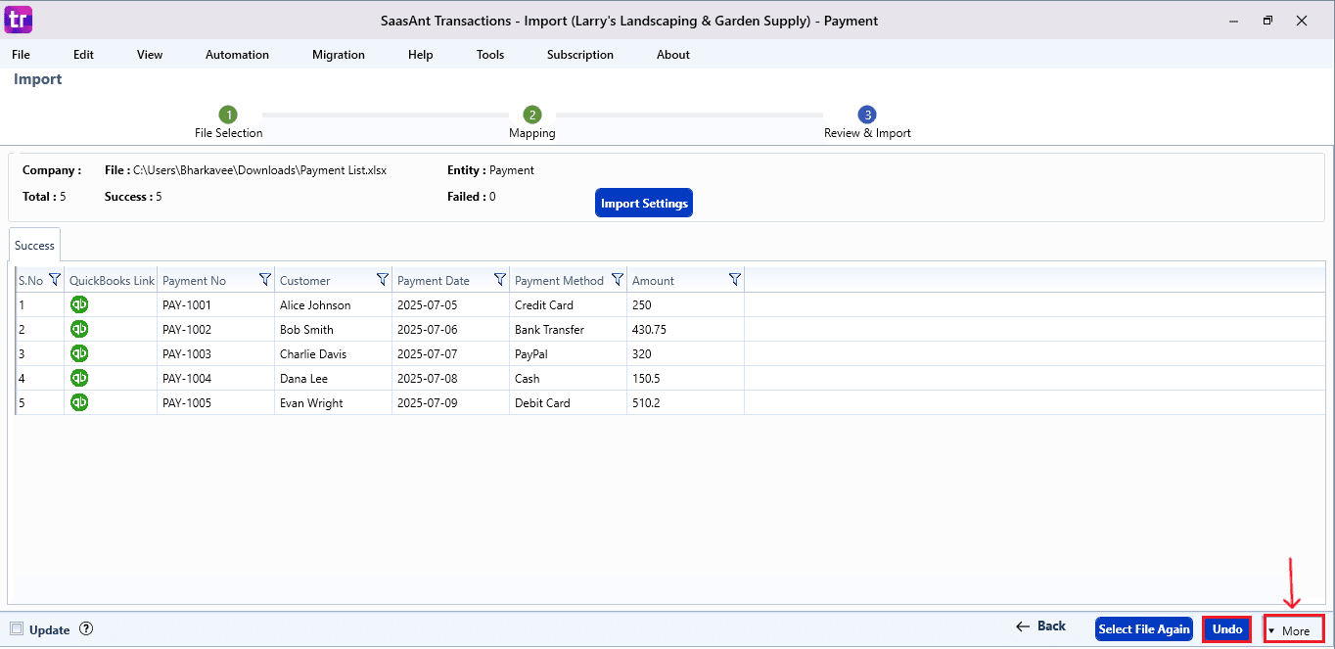The height and width of the screenshot is (649, 1335).
Task: Open the Automation menu
Action: point(237,55)
